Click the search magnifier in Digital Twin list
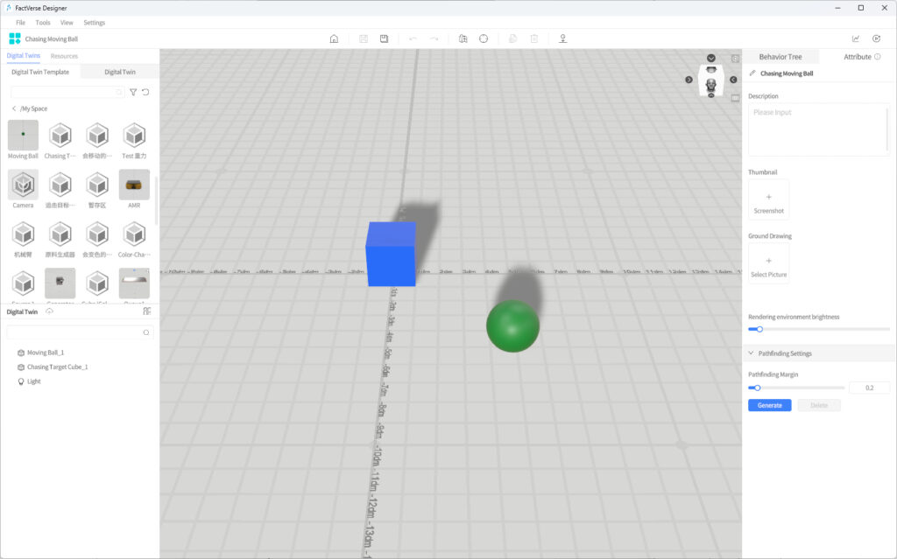 click(x=146, y=332)
